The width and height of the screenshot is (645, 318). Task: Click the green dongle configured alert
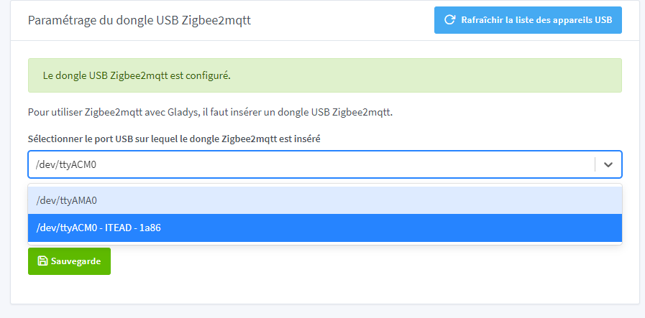tap(324, 75)
